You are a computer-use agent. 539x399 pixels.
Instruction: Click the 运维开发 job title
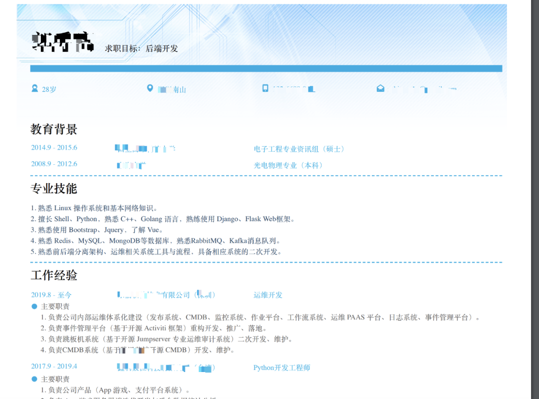[x=268, y=295]
